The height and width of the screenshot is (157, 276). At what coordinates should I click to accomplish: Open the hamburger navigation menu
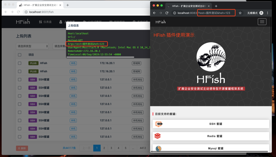coord(262,22)
